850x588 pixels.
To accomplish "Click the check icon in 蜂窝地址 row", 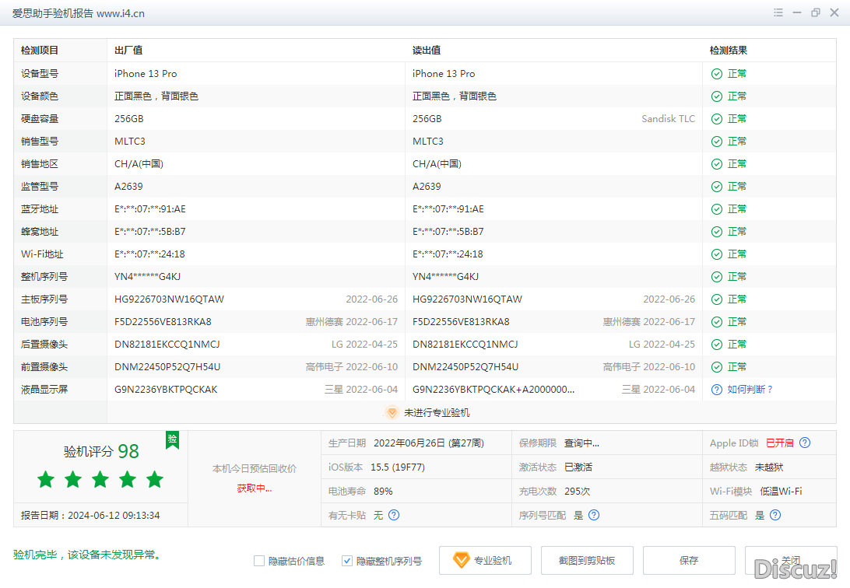I will click(717, 232).
